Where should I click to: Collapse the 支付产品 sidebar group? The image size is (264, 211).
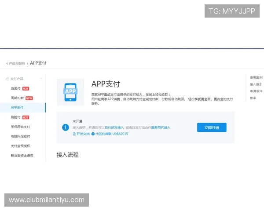tap(41, 79)
